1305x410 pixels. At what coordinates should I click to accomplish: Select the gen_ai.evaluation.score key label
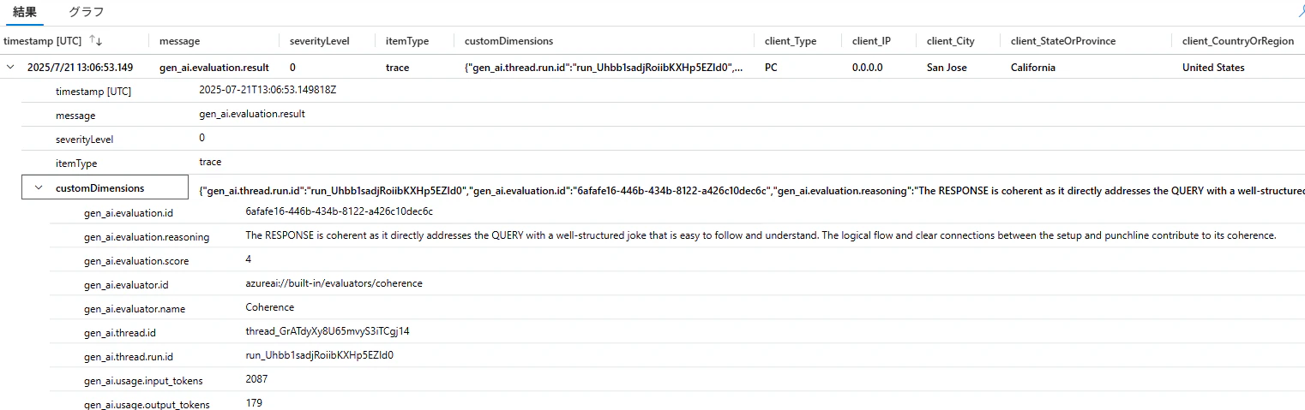(x=136, y=261)
